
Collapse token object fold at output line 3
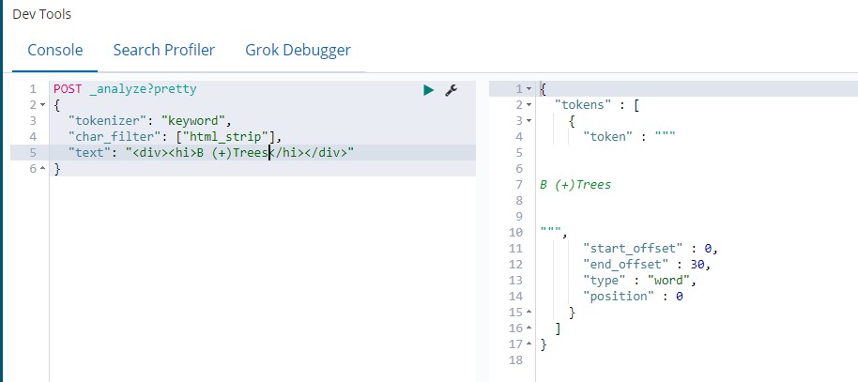pos(529,120)
